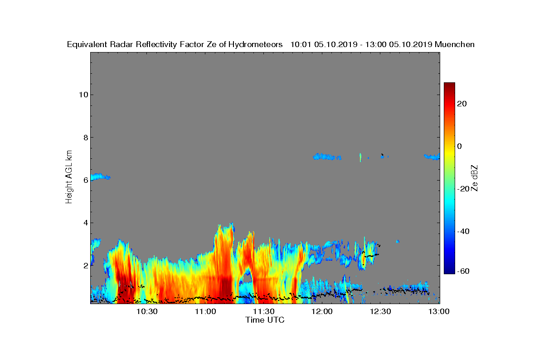Viewport: 544px width, 362px height.
Task: Click the height tick label 10
Action: tap(83, 95)
